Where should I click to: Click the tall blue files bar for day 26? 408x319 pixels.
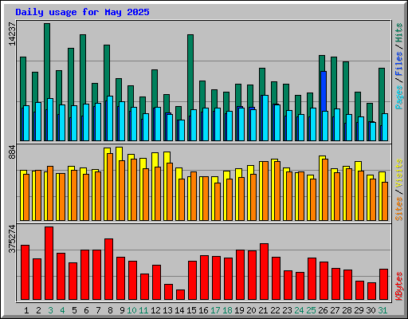coord(324,91)
